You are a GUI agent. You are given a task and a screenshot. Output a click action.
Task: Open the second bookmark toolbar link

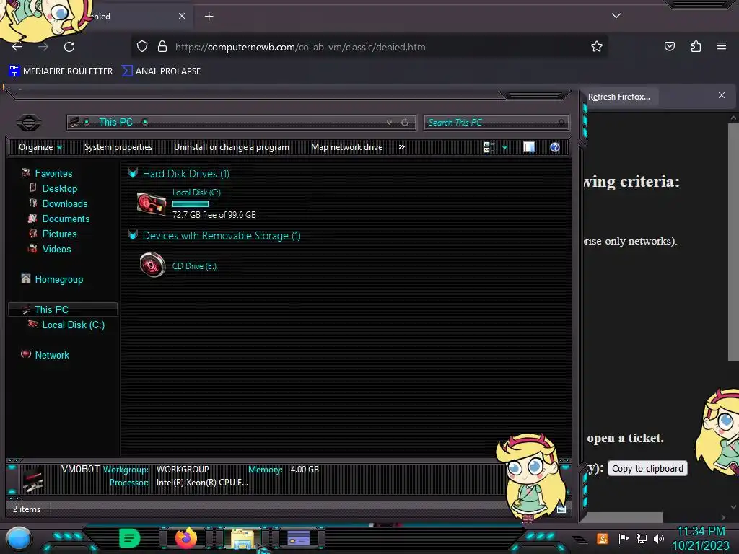coord(161,71)
